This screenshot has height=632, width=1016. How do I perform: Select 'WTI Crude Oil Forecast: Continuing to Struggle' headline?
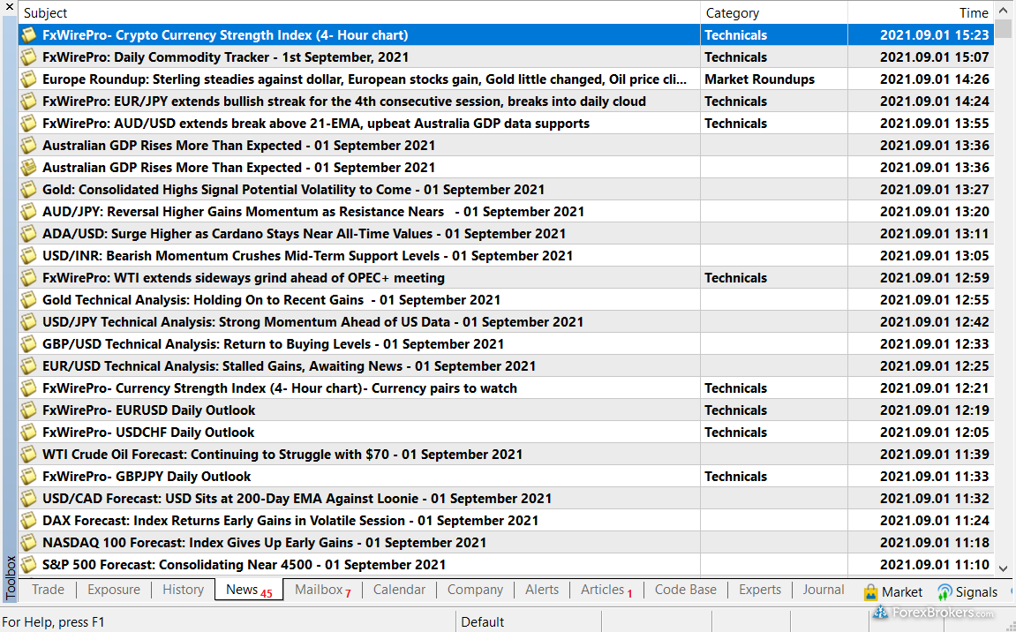click(282, 455)
